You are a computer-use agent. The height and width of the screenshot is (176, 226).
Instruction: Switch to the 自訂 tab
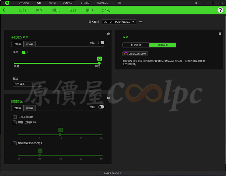(x=23, y=10)
